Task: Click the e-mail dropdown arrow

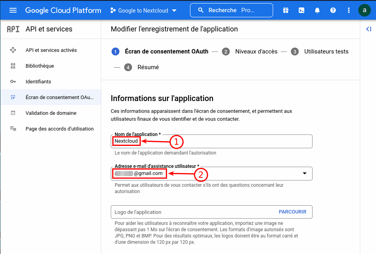Action: (305, 173)
